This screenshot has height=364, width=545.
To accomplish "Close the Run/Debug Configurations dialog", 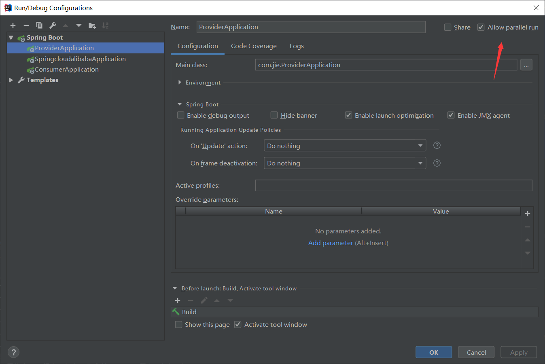I will point(536,8).
